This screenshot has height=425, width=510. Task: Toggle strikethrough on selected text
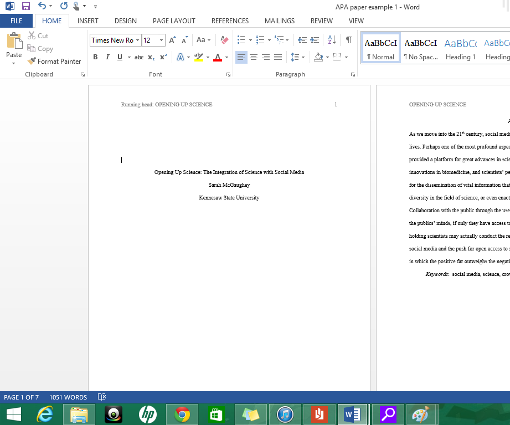(x=138, y=57)
